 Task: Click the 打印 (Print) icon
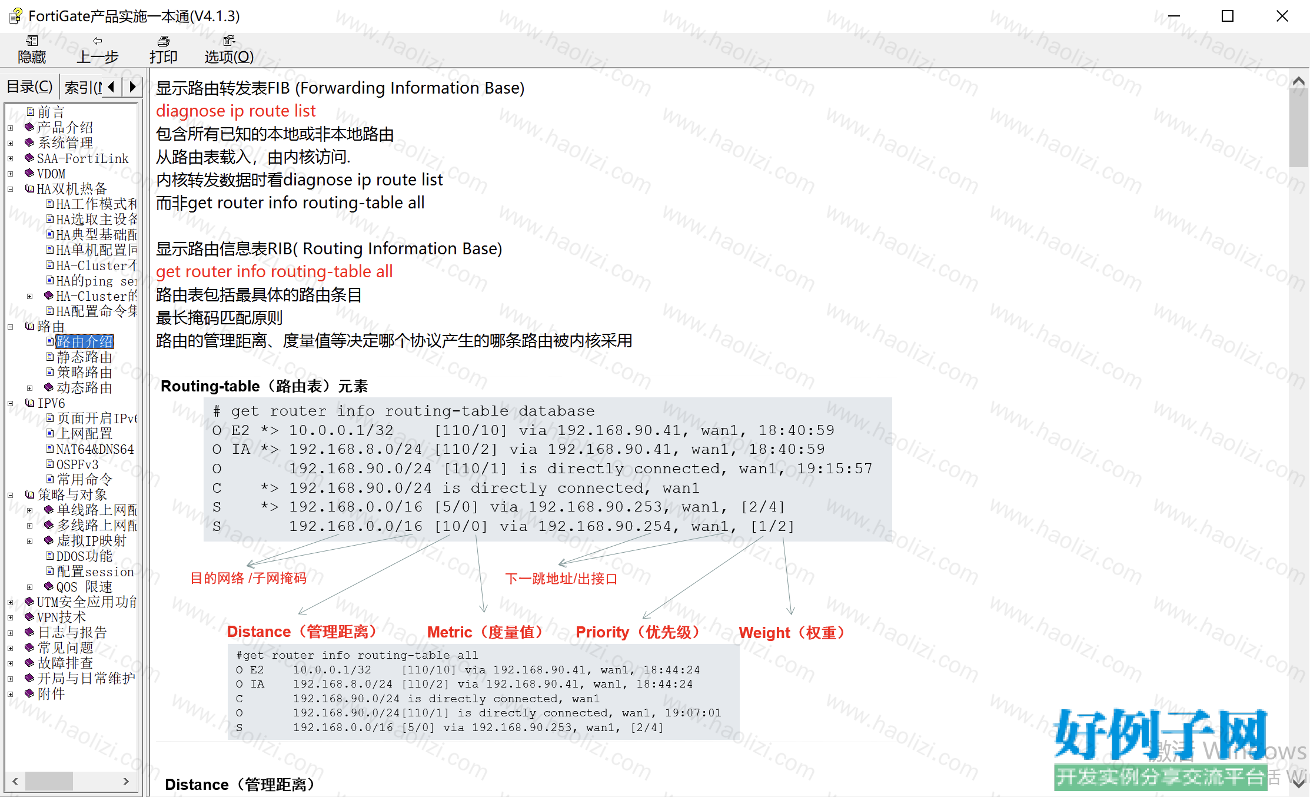coord(164,41)
